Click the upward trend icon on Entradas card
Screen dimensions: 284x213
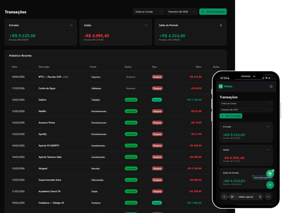[71, 25]
